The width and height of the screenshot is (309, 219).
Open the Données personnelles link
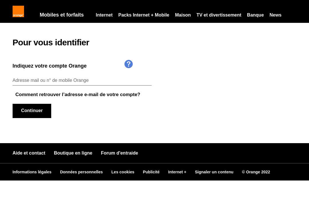[81, 172]
